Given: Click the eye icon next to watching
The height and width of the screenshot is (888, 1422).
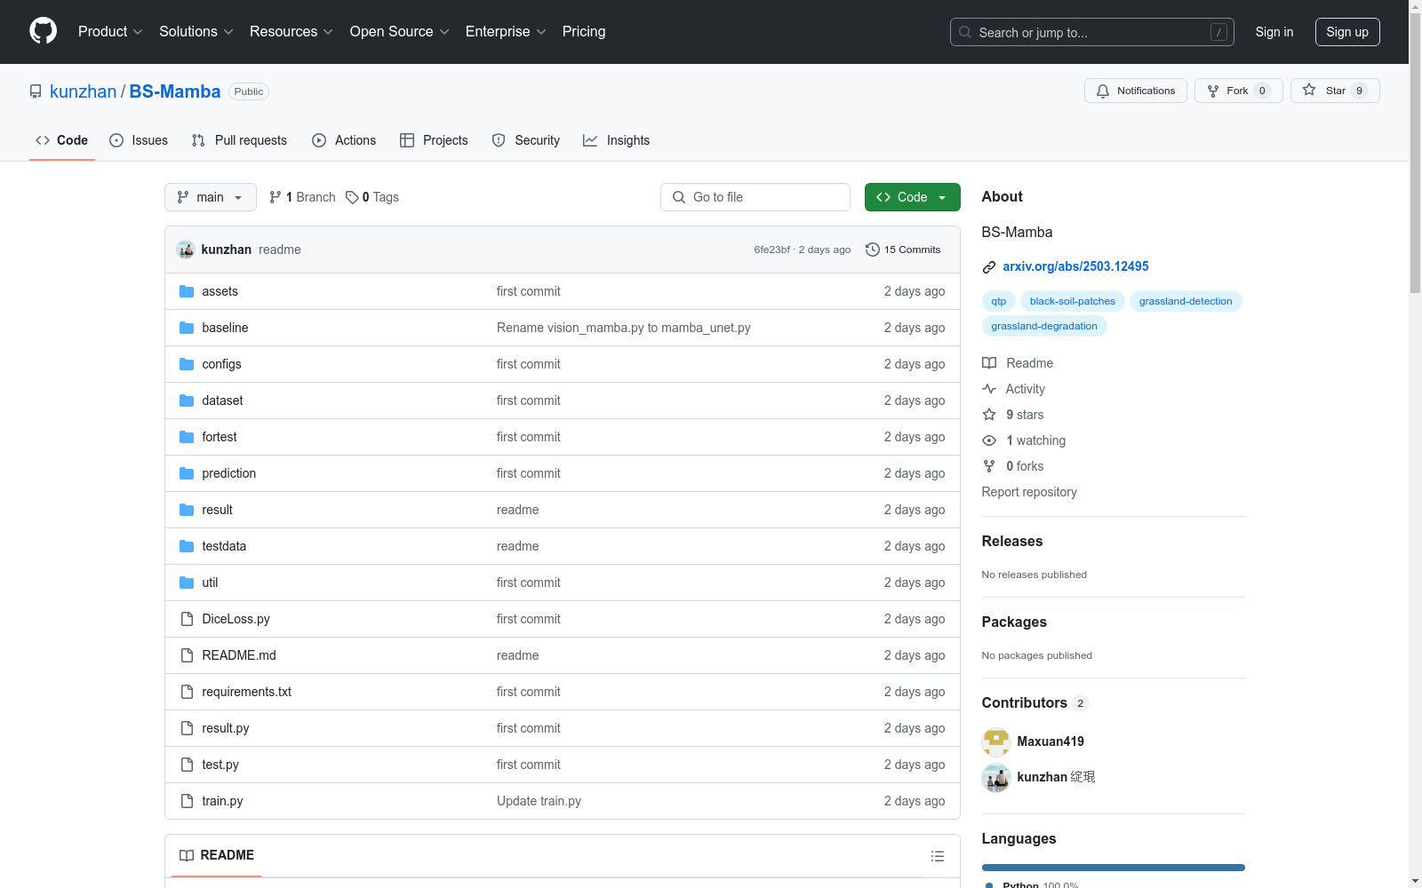Looking at the screenshot, I should [x=989, y=440].
